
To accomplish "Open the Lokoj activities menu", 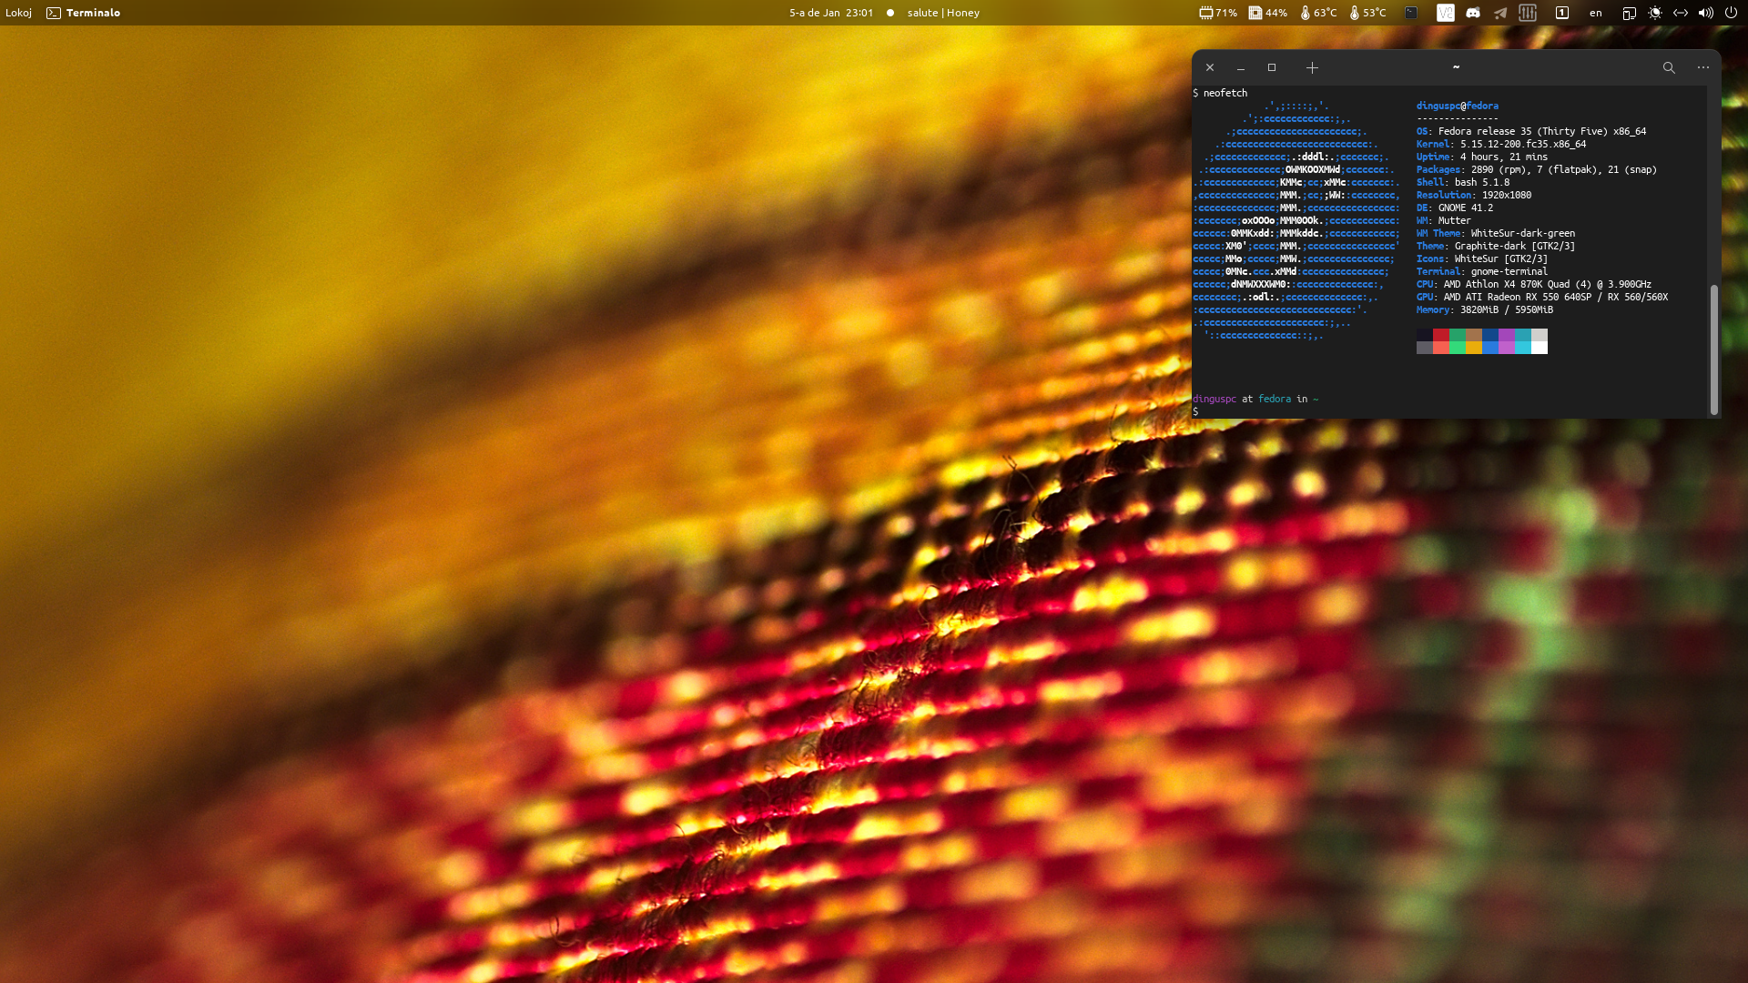I will click(x=18, y=13).
